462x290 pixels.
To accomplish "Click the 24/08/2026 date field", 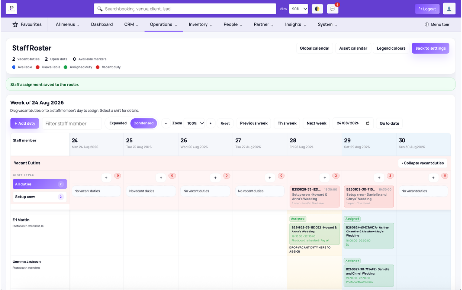I will click(x=353, y=123).
